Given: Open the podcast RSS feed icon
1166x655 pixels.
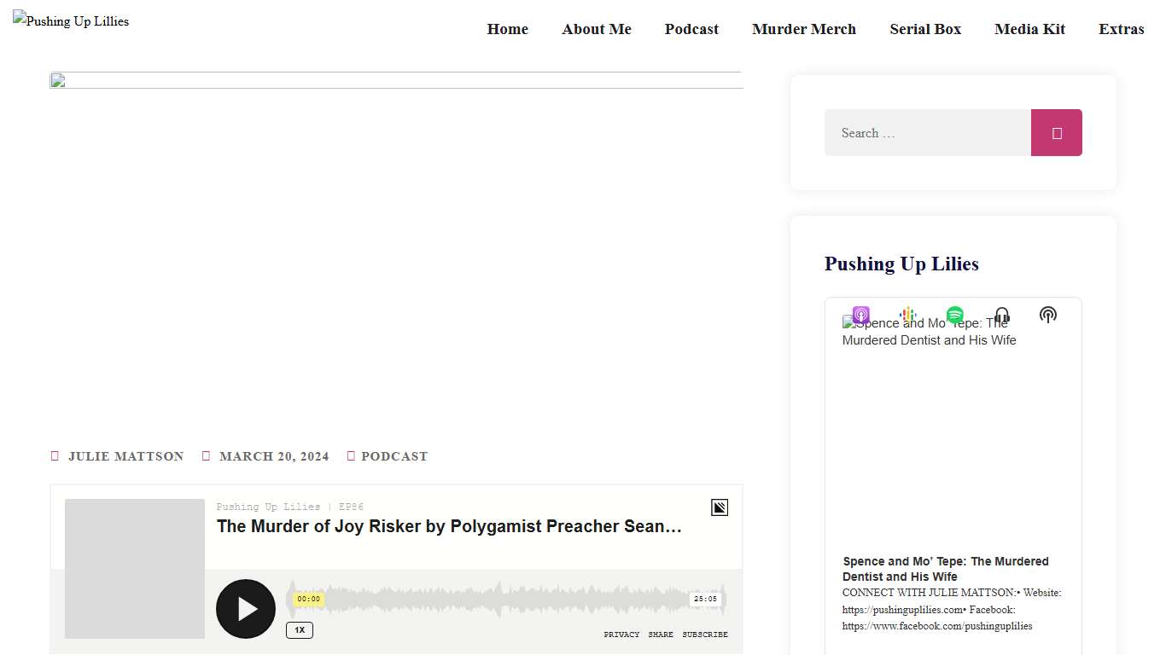Looking at the screenshot, I should [x=1048, y=315].
